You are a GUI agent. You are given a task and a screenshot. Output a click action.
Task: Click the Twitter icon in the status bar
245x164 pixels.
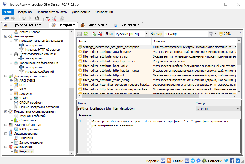(x=226, y=160)
